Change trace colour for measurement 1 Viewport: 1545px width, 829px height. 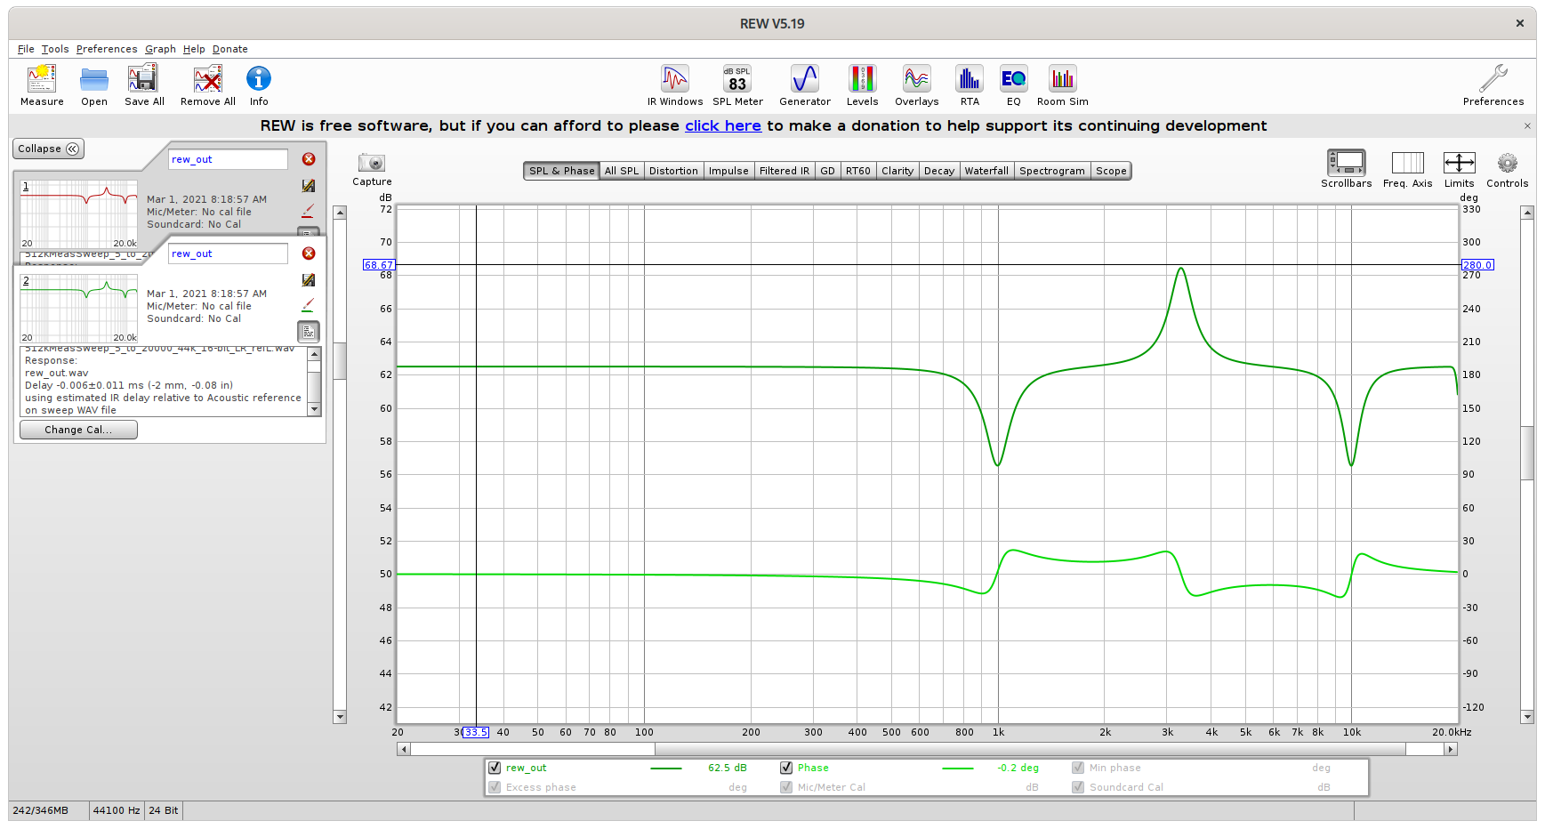tap(308, 211)
